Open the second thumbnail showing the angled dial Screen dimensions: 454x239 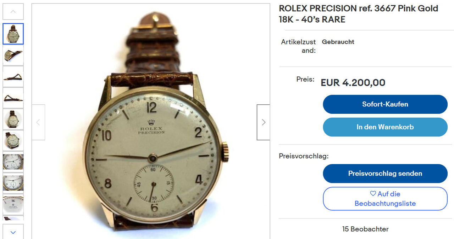coord(13,55)
